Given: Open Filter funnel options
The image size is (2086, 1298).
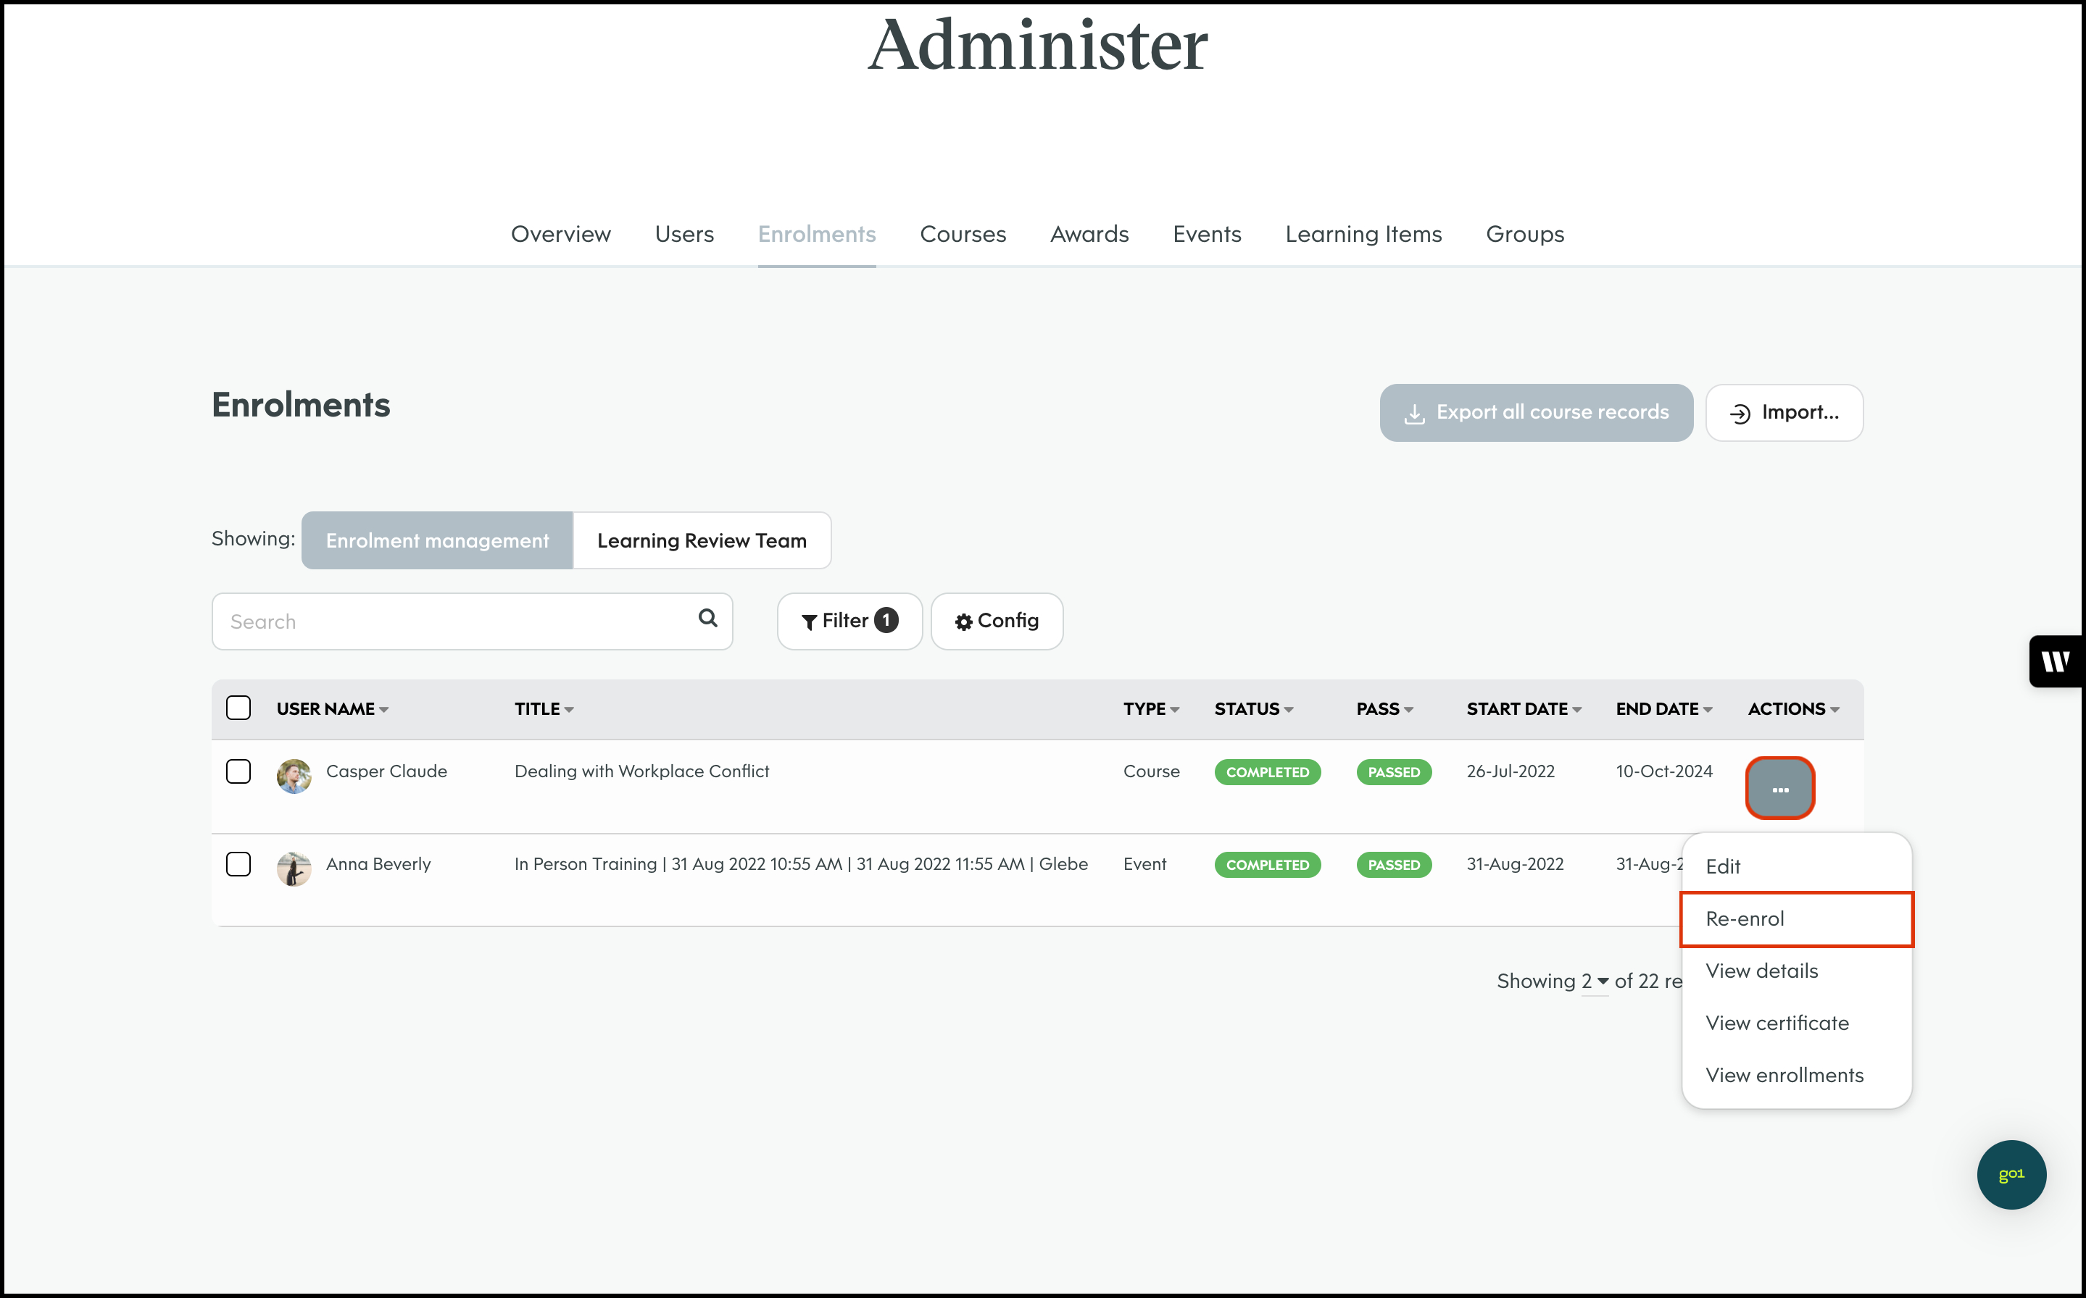Looking at the screenshot, I should pos(849,621).
